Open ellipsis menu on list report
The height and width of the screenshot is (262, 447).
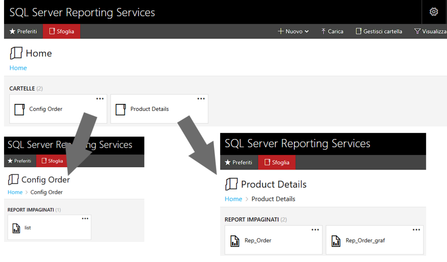(85, 219)
